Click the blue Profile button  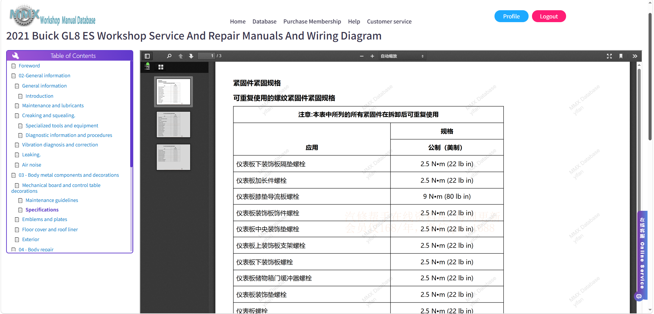click(x=511, y=16)
